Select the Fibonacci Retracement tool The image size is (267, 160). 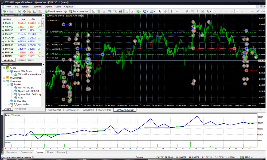192,11
